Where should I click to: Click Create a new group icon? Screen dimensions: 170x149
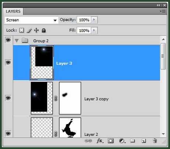[x=132, y=141]
